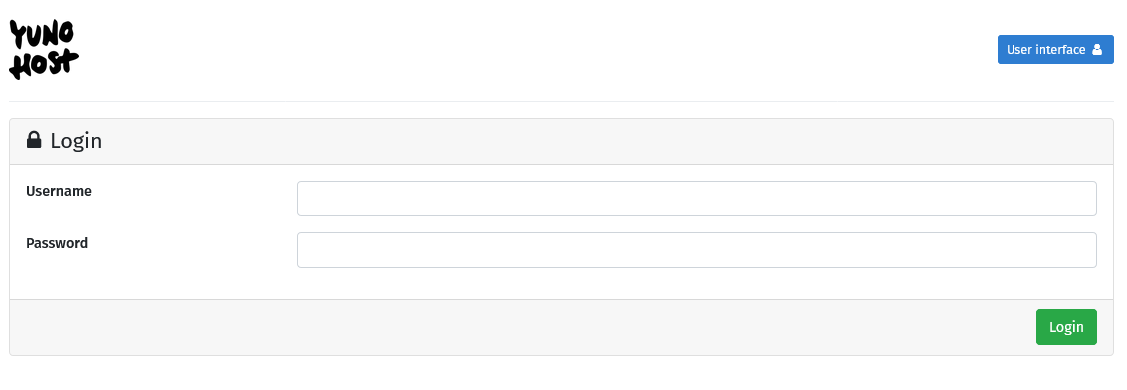Click the gray Login panel header bar
Viewport: 1127px width, 390px height.
[562, 141]
